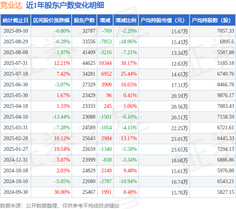The width and height of the screenshot is (236, 209).
Task: Click the 股东户数 column header
Action: [x=84, y=20]
